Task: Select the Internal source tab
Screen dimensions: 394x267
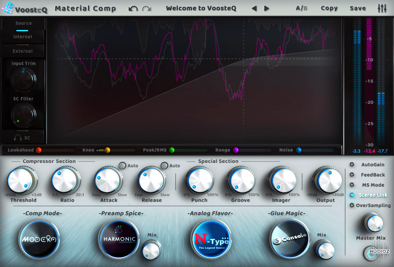Action: (x=23, y=37)
